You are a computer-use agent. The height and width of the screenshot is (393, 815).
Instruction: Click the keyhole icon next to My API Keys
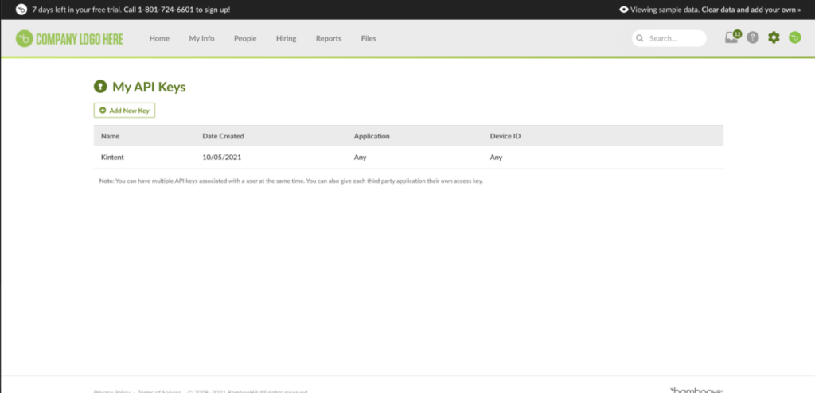click(100, 86)
